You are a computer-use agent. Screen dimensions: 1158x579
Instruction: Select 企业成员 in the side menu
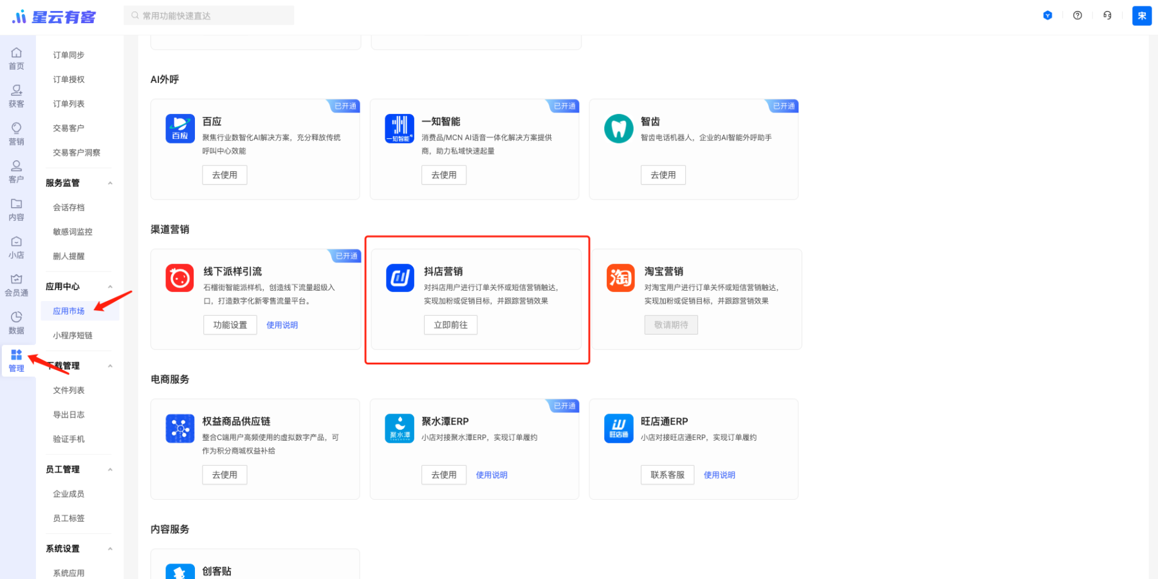point(69,494)
